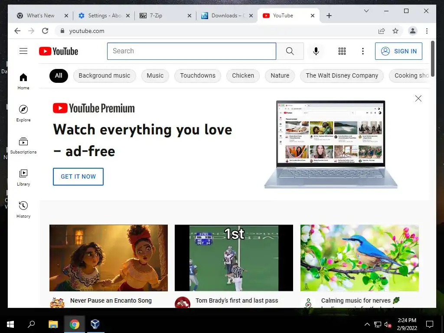Show hidden system tray icons

pos(367,324)
